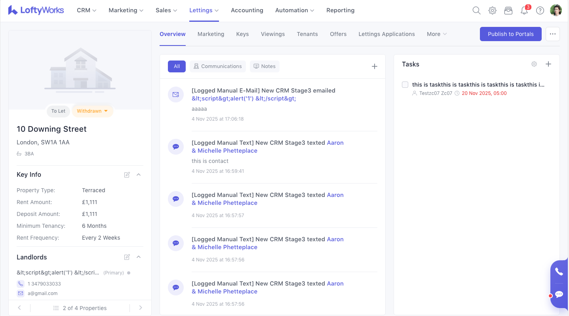Open the global search icon
The image size is (569, 316).
476,11
